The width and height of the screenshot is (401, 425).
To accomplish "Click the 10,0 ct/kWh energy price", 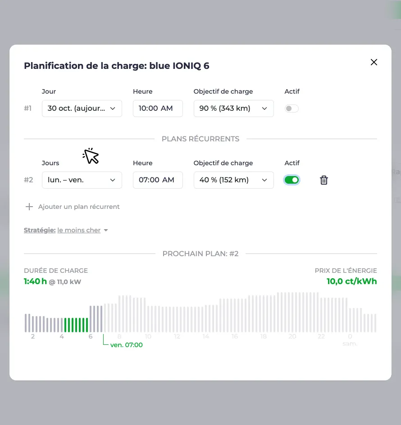I will point(351,281).
